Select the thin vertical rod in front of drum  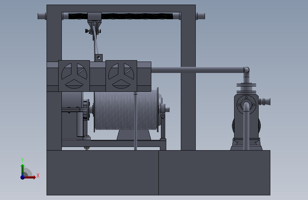(x=135, y=122)
